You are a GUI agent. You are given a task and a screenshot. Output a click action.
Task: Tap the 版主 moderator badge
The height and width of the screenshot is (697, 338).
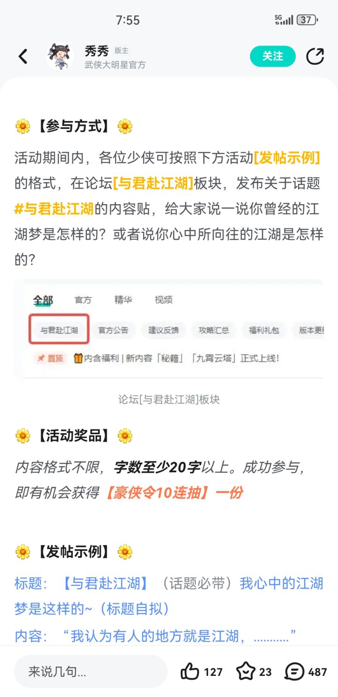click(122, 51)
